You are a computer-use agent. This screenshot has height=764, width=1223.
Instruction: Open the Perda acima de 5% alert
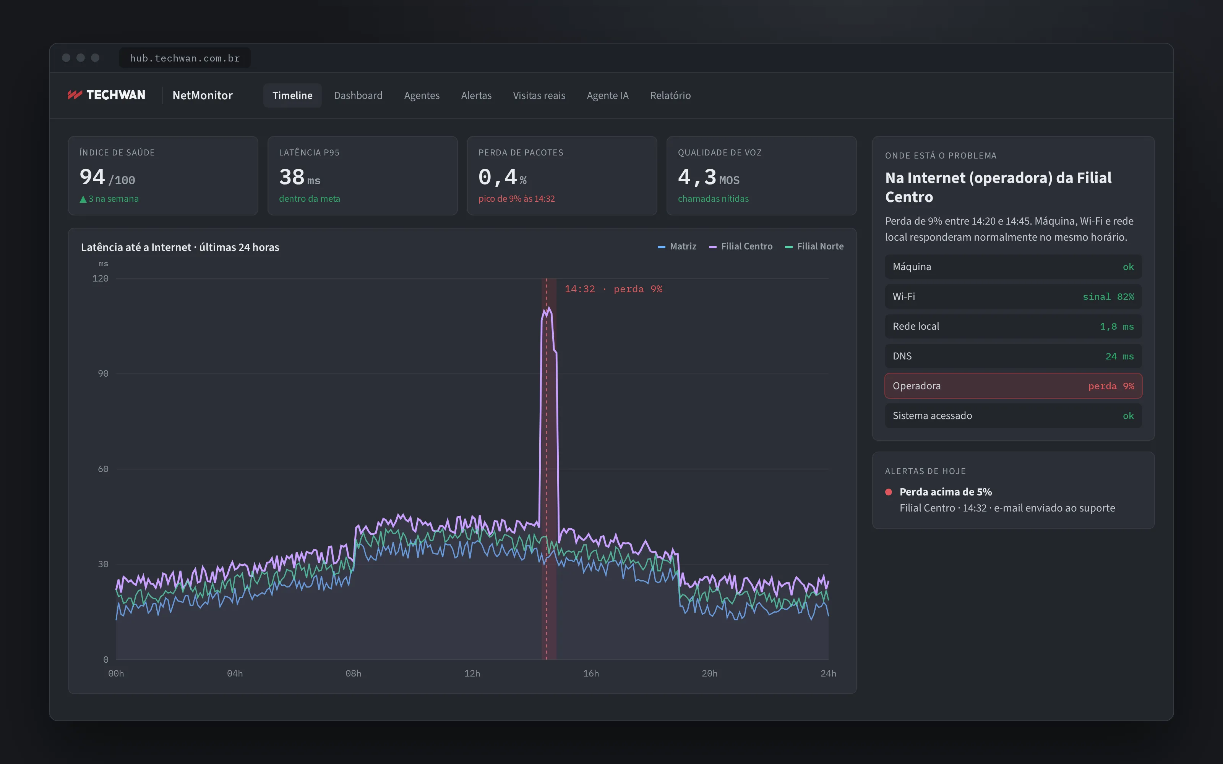(946, 492)
